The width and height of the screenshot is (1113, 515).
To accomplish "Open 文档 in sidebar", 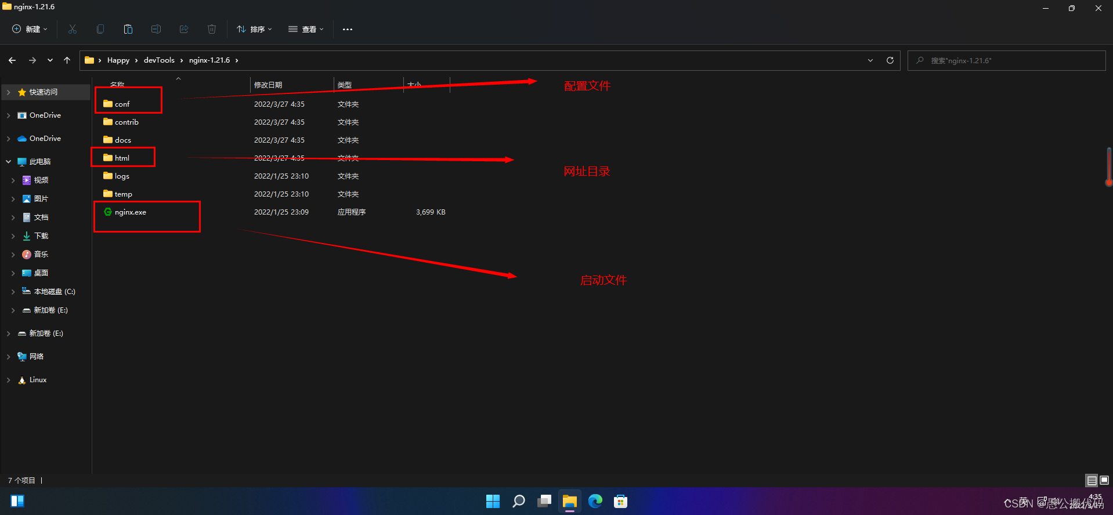I will coord(41,217).
